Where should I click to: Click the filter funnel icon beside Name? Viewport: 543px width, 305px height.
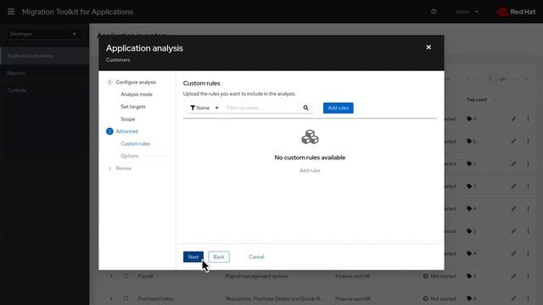click(x=193, y=108)
